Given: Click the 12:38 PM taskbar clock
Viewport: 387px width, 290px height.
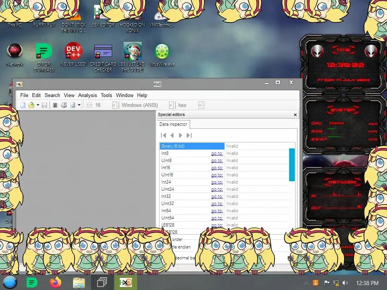Looking at the screenshot, I should coord(367,283).
